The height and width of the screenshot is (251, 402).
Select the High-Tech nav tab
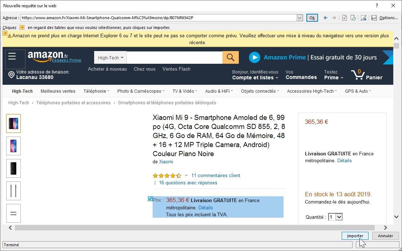22,91
